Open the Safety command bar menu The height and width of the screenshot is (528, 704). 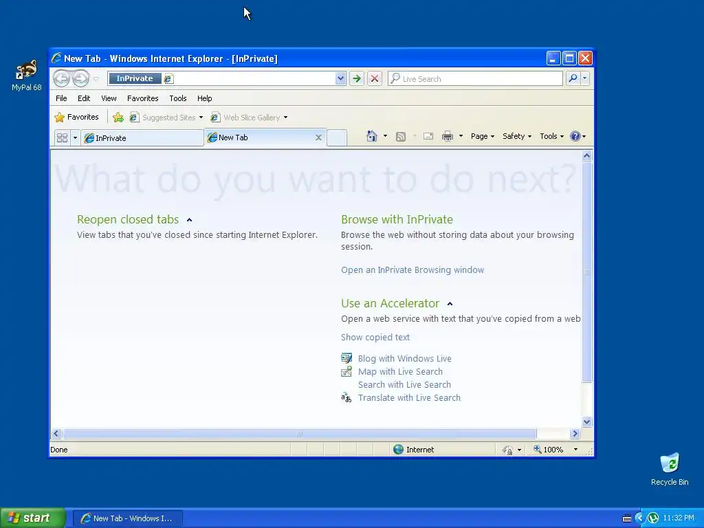pos(517,136)
